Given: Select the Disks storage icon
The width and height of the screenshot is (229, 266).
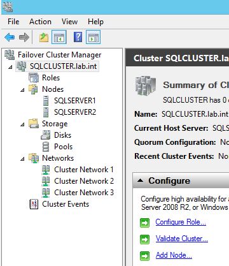Looking at the screenshot, I should tap(46, 135).
